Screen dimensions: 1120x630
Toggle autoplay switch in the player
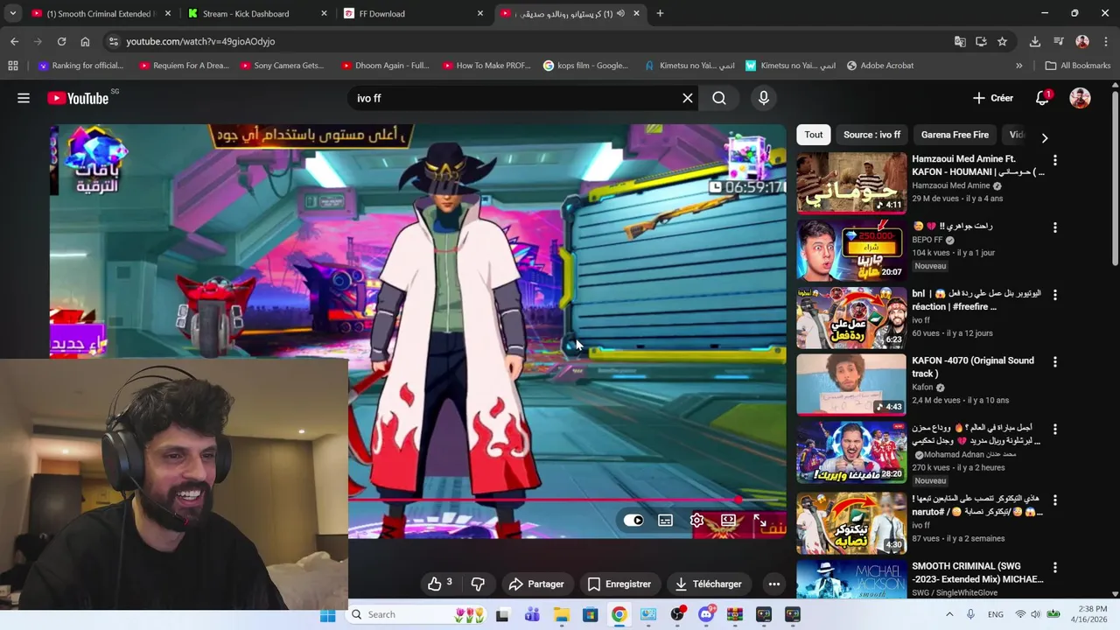(633, 521)
